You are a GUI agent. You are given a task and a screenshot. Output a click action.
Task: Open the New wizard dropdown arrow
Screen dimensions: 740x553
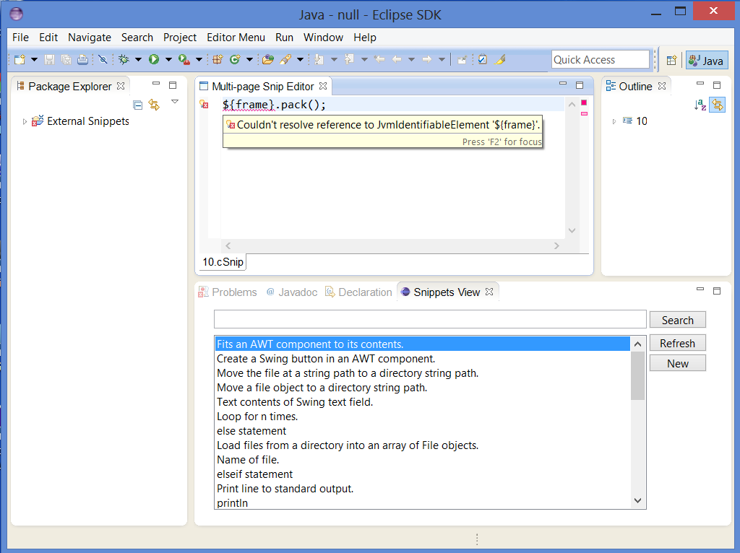34,59
